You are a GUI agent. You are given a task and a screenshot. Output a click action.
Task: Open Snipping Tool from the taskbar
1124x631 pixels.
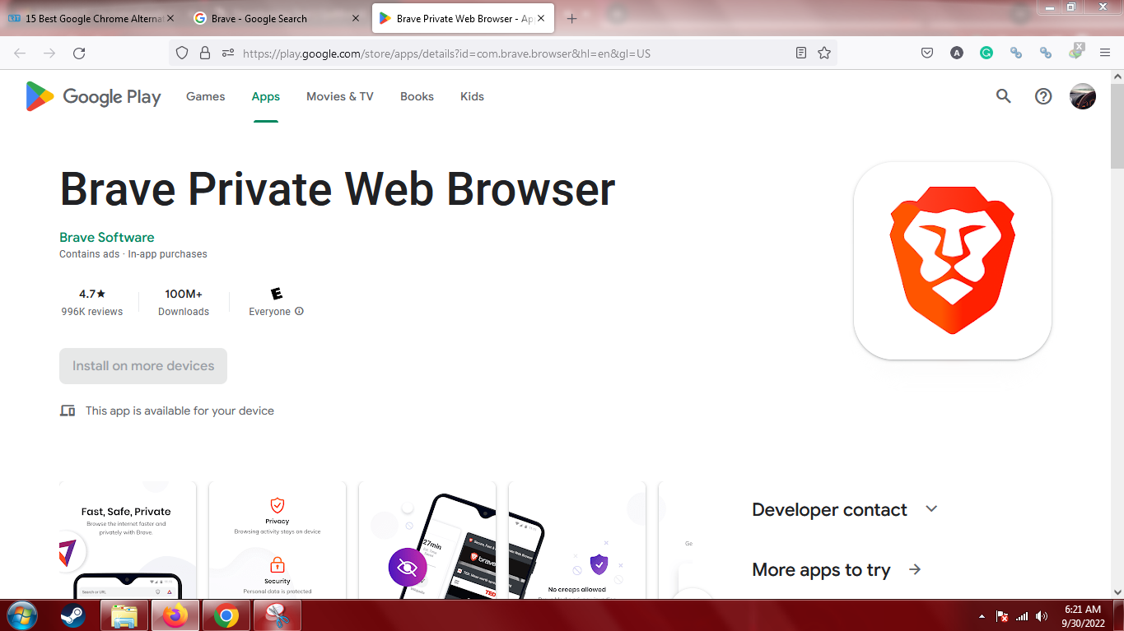click(278, 615)
